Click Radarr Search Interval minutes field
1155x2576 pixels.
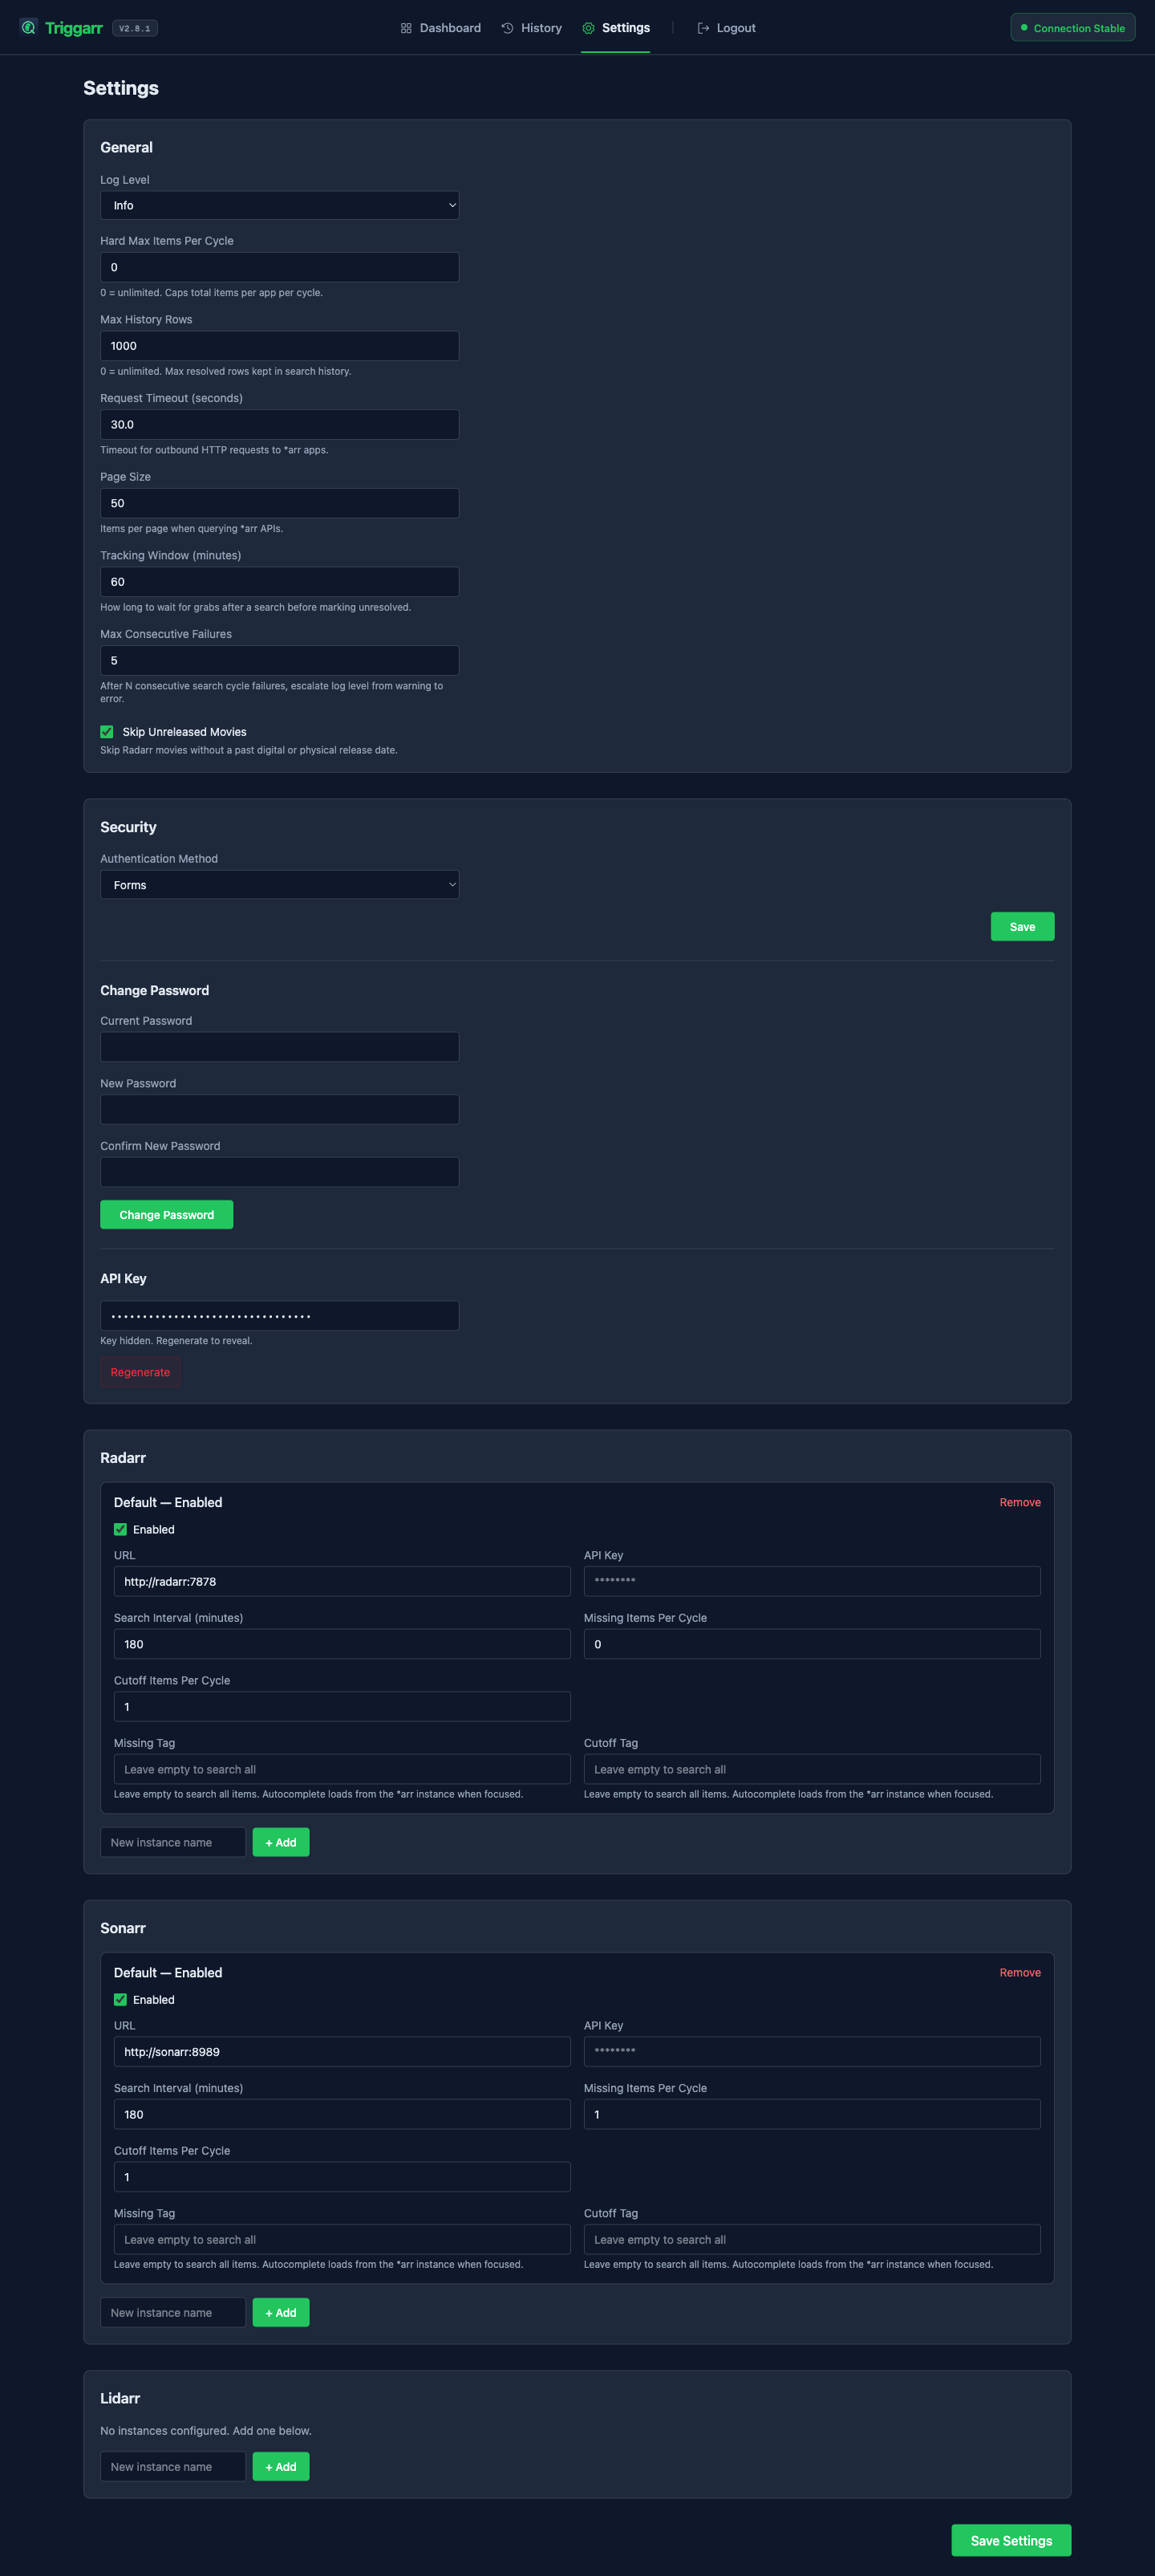[x=342, y=1644]
